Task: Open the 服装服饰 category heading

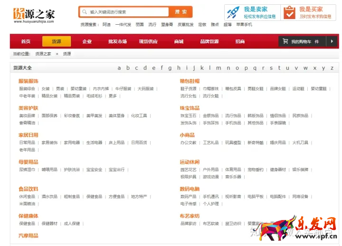Action: [x=28, y=81]
